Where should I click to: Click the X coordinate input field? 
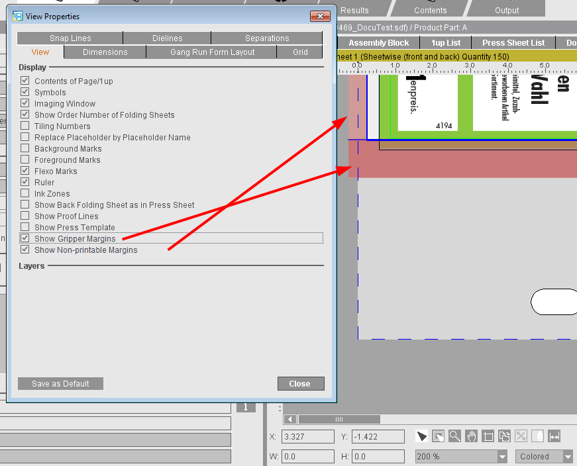click(307, 437)
